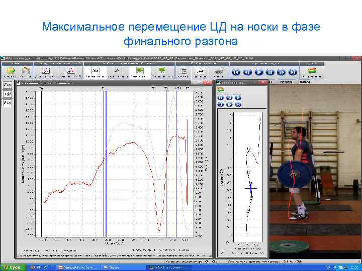
Task: Switch to Microsoft PowerPoint taskbar item
Action: (77, 267)
